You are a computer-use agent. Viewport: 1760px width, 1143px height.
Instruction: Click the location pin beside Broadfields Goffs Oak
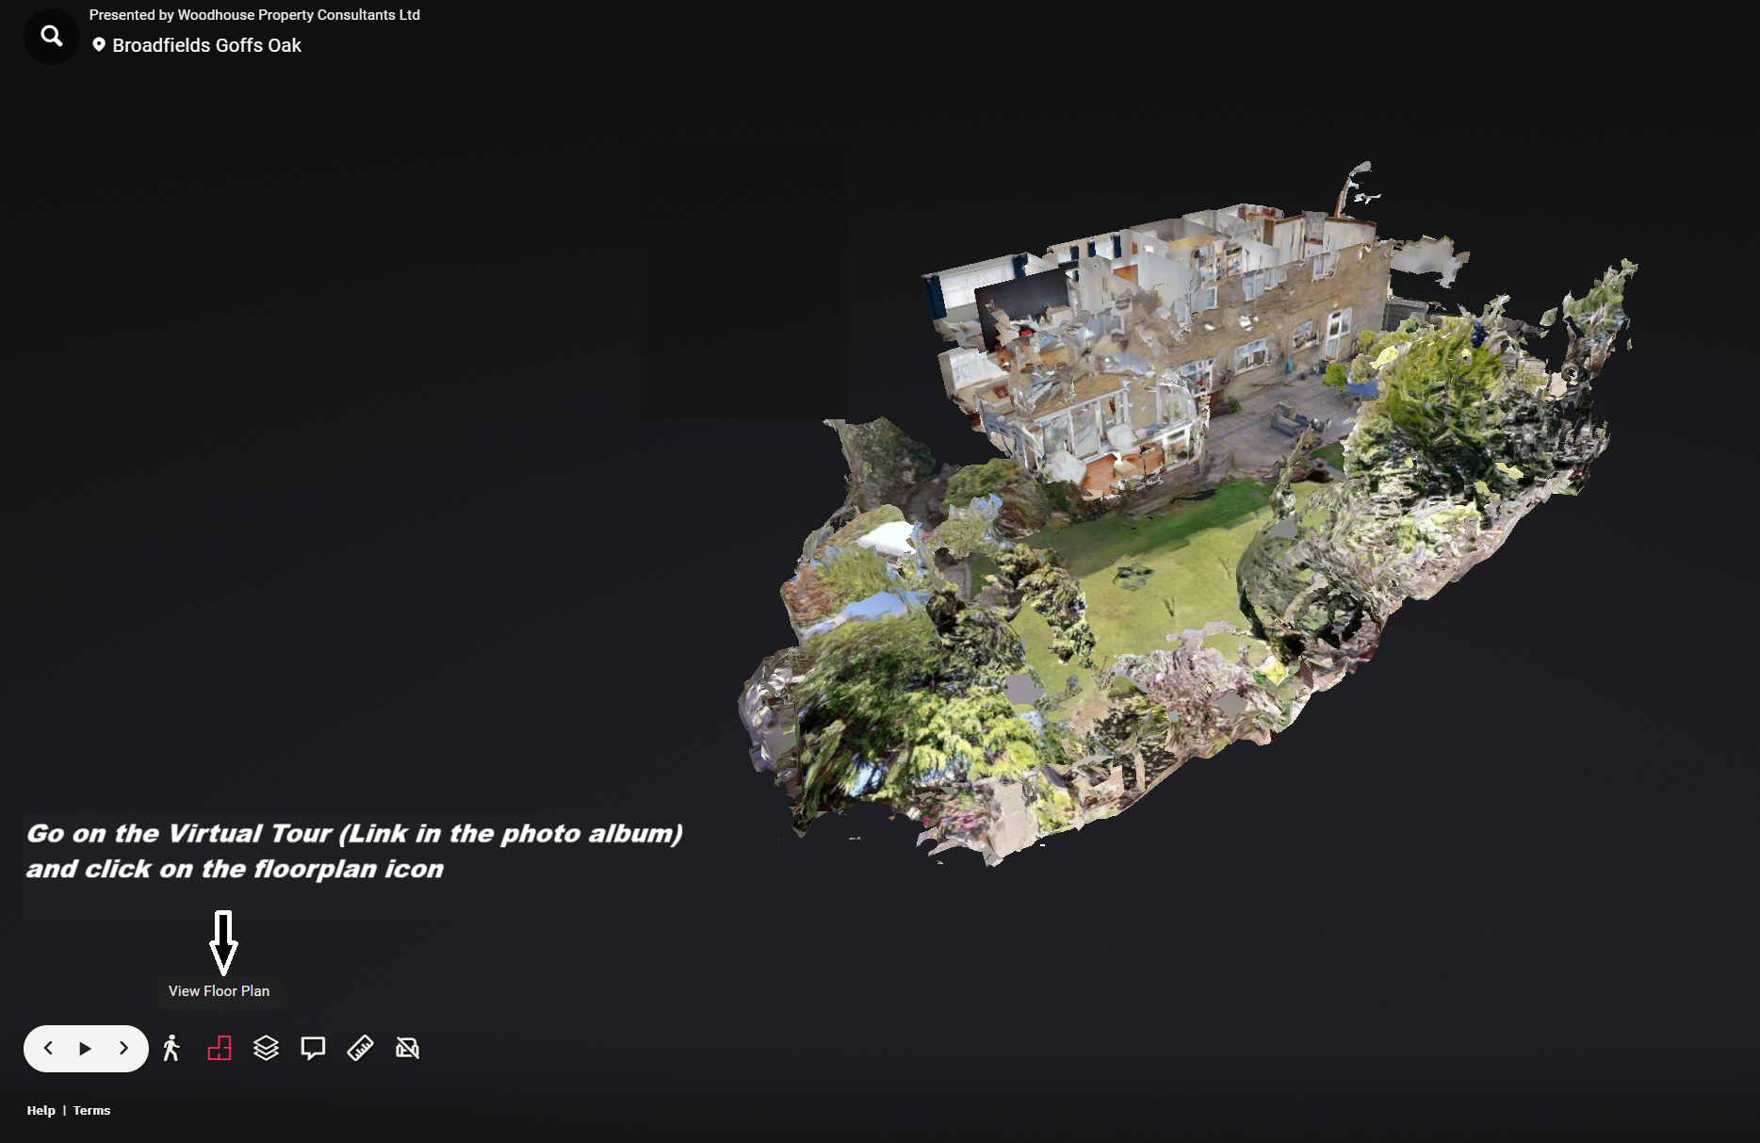pos(99,45)
